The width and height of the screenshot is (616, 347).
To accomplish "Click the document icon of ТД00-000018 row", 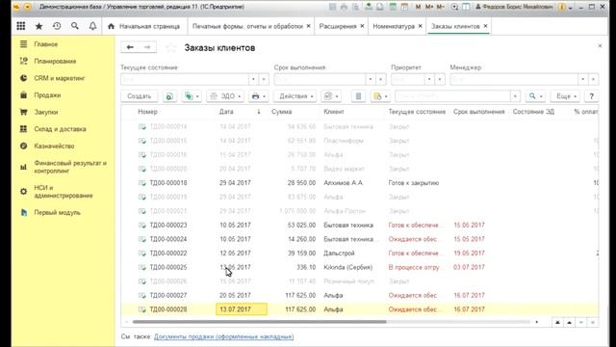I will (142, 183).
